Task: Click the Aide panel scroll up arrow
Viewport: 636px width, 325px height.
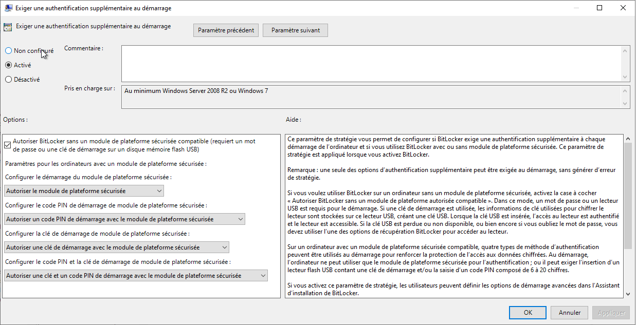Action: [627, 139]
